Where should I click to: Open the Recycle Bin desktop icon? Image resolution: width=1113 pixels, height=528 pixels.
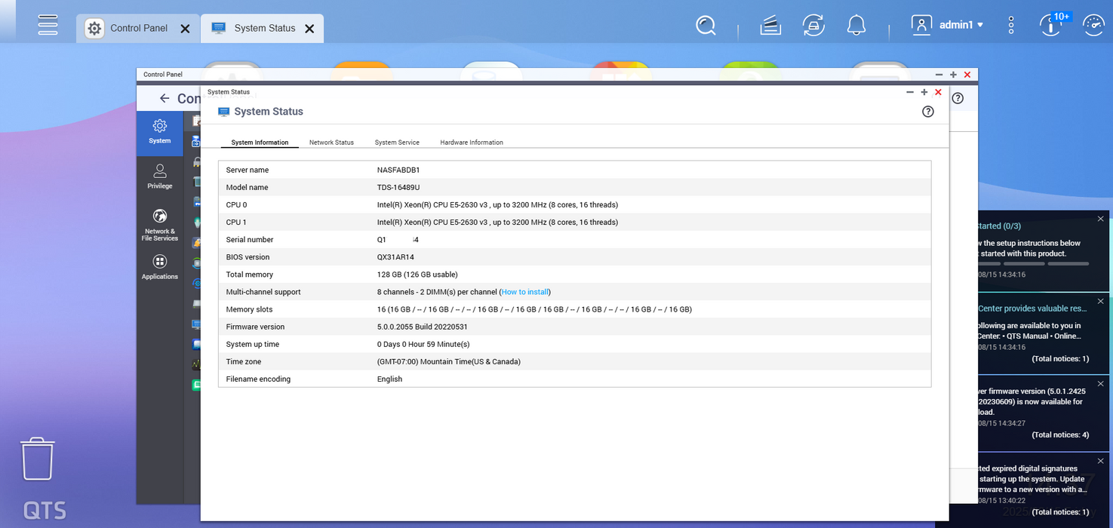(x=37, y=459)
